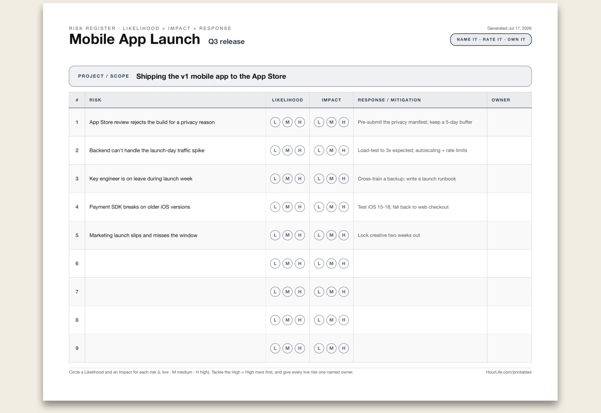The image size is (601, 413).
Task: Open the HourLife.com/printables link
Action: (509, 372)
